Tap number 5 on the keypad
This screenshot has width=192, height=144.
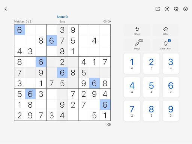(151, 87)
